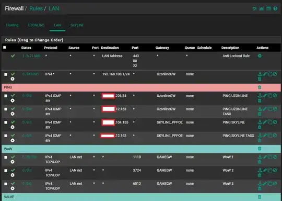Check the PING UZONLINE TASX rule checkbox
Viewport: 282px width, 201px height.
tap(6, 109)
